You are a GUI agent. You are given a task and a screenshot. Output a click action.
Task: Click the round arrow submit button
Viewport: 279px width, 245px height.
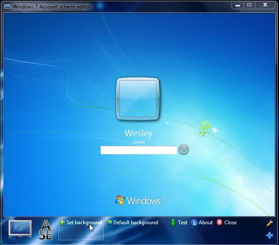tap(183, 149)
